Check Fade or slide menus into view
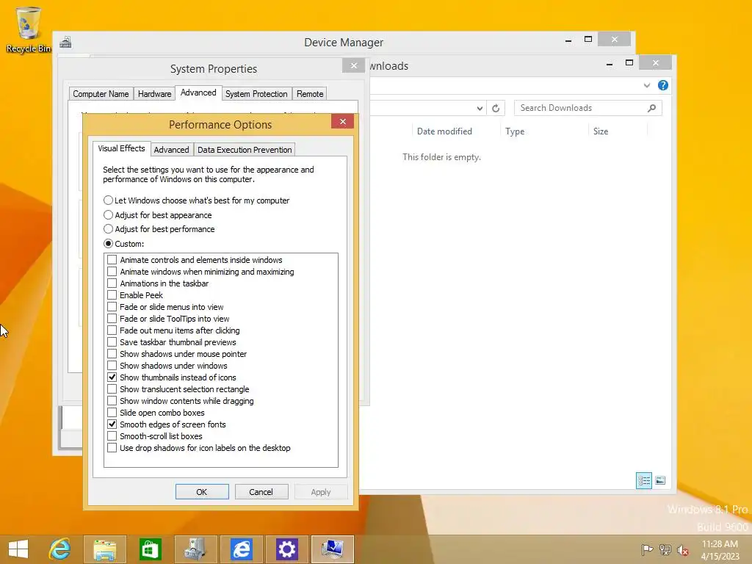Screen dimensions: 752x564 pyautogui.click(x=112, y=307)
